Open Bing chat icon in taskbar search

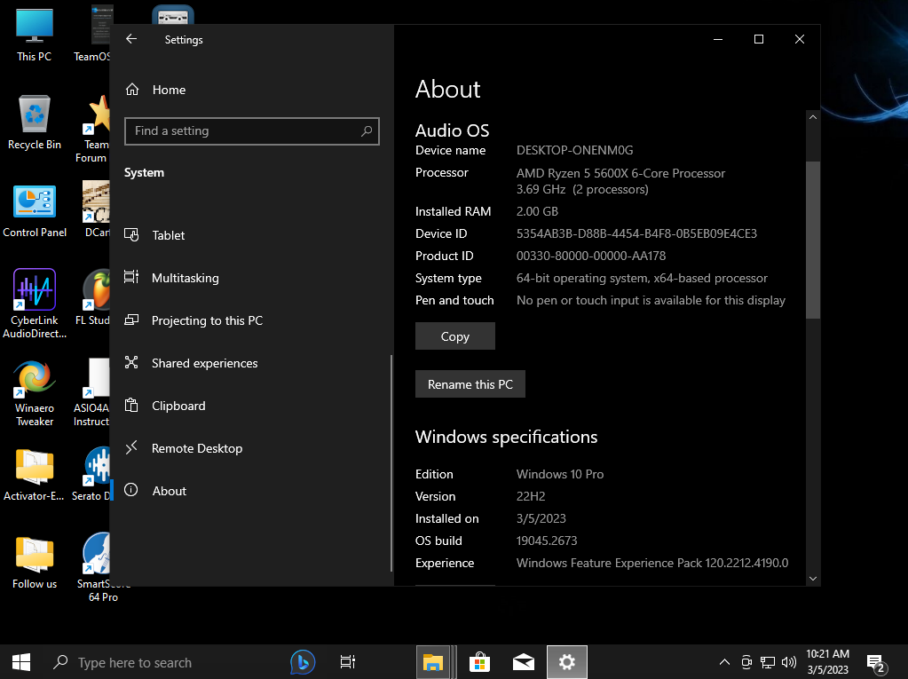[x=303, y=662]
